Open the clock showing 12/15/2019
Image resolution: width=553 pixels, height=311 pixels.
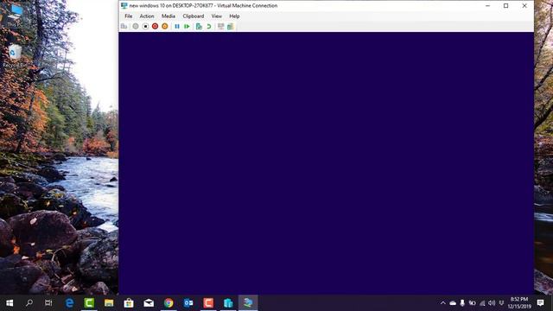click(x=519, y=303)
